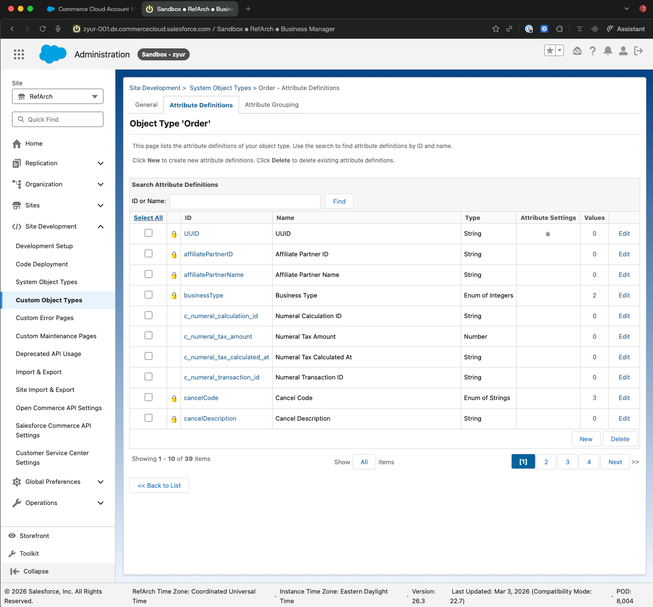Open the app launcher grid icon

click(19, 55)
